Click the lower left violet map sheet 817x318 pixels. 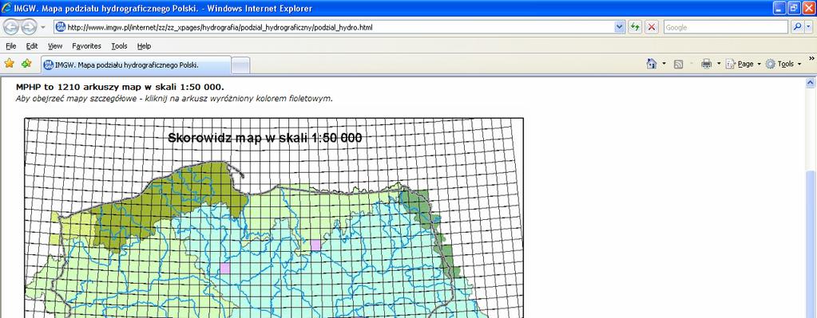pos(224,268)
